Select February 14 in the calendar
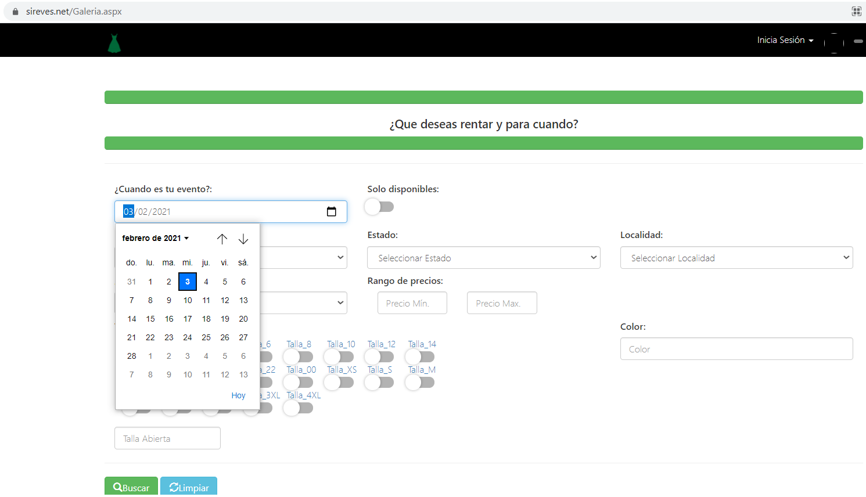Image resolution: width=866 pixels, height=497 pixels. 132,319
